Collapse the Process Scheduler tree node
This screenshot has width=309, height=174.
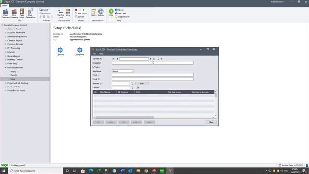pos(5,68)
